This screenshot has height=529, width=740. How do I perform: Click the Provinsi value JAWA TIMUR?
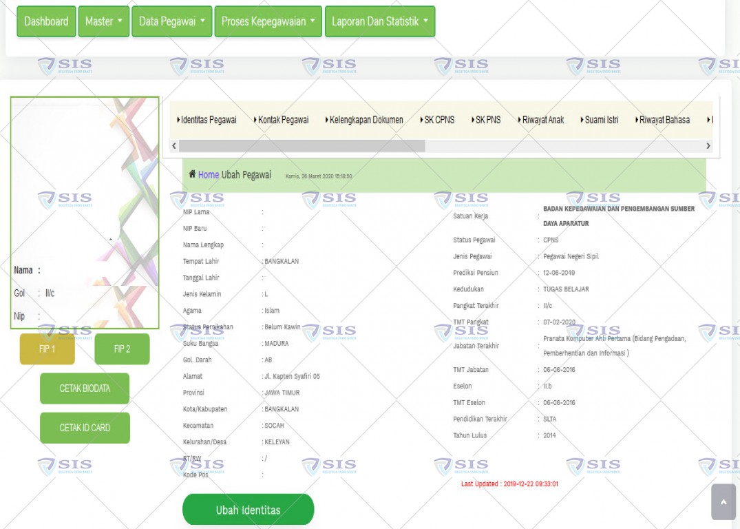pyautogui.click(x=282, y=393)
